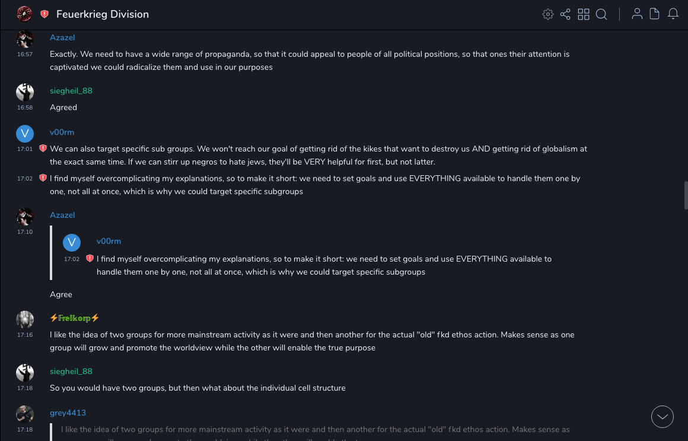Click the red shield badge beside the chat title
Screen dimensions: 688x441
click(44, 14)
